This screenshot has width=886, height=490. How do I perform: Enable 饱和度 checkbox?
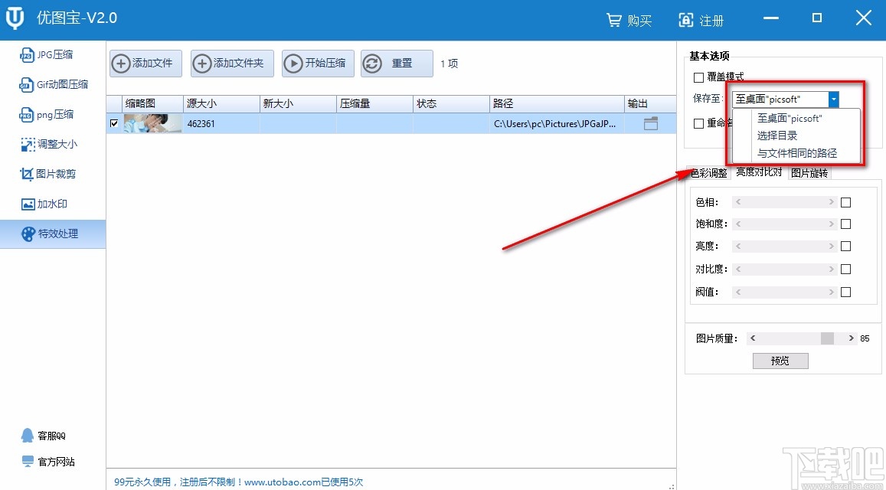(x=846, y=224)
